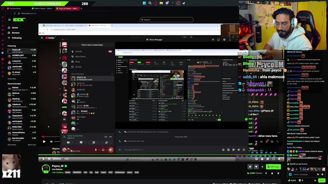Screen dimensions: 328x184
Task: Reload the kick.com page
Action: tap(15, 13)
